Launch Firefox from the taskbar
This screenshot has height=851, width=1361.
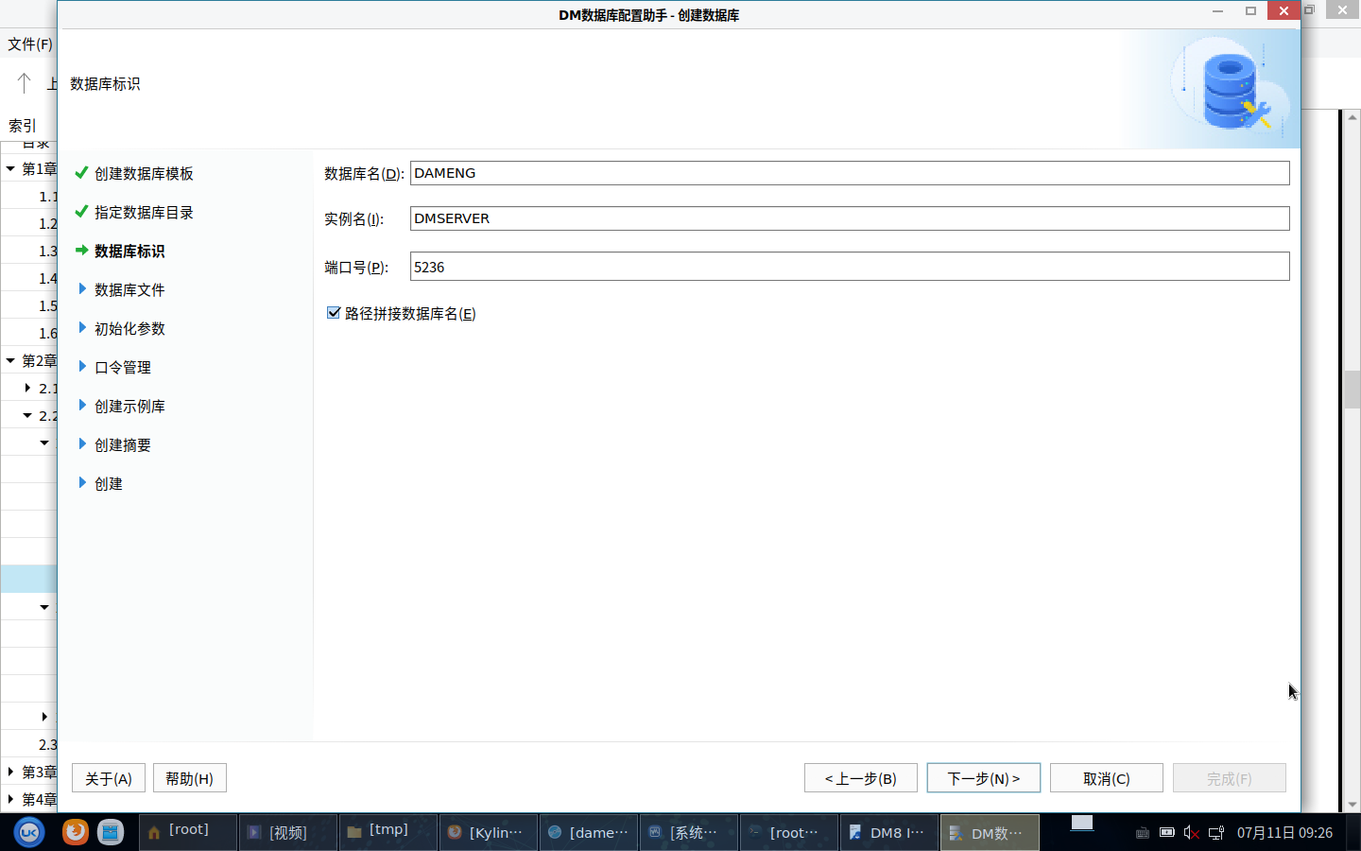[76, 832]
